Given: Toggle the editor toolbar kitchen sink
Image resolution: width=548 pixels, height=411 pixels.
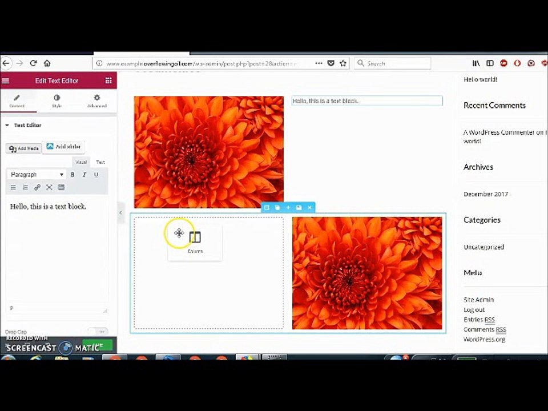Looking at the screenshot, I should (61, 188).
